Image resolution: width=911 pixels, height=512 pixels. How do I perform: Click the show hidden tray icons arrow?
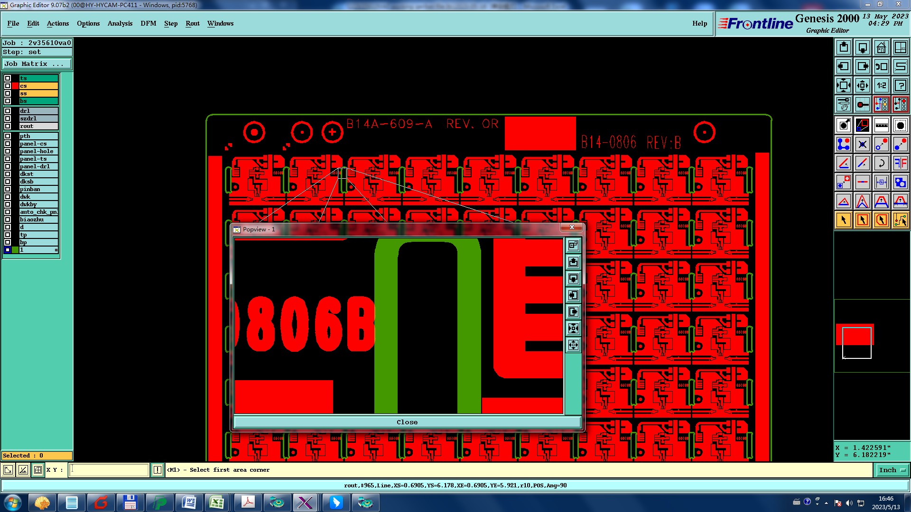coord(826,503)
